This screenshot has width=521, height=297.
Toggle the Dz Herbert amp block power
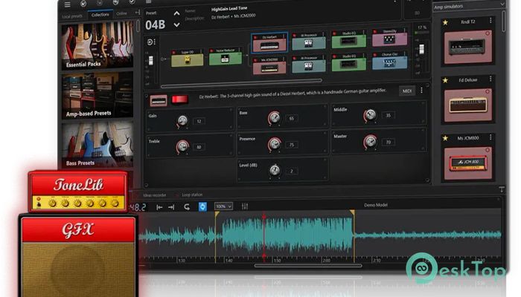(x=255, y=37)
